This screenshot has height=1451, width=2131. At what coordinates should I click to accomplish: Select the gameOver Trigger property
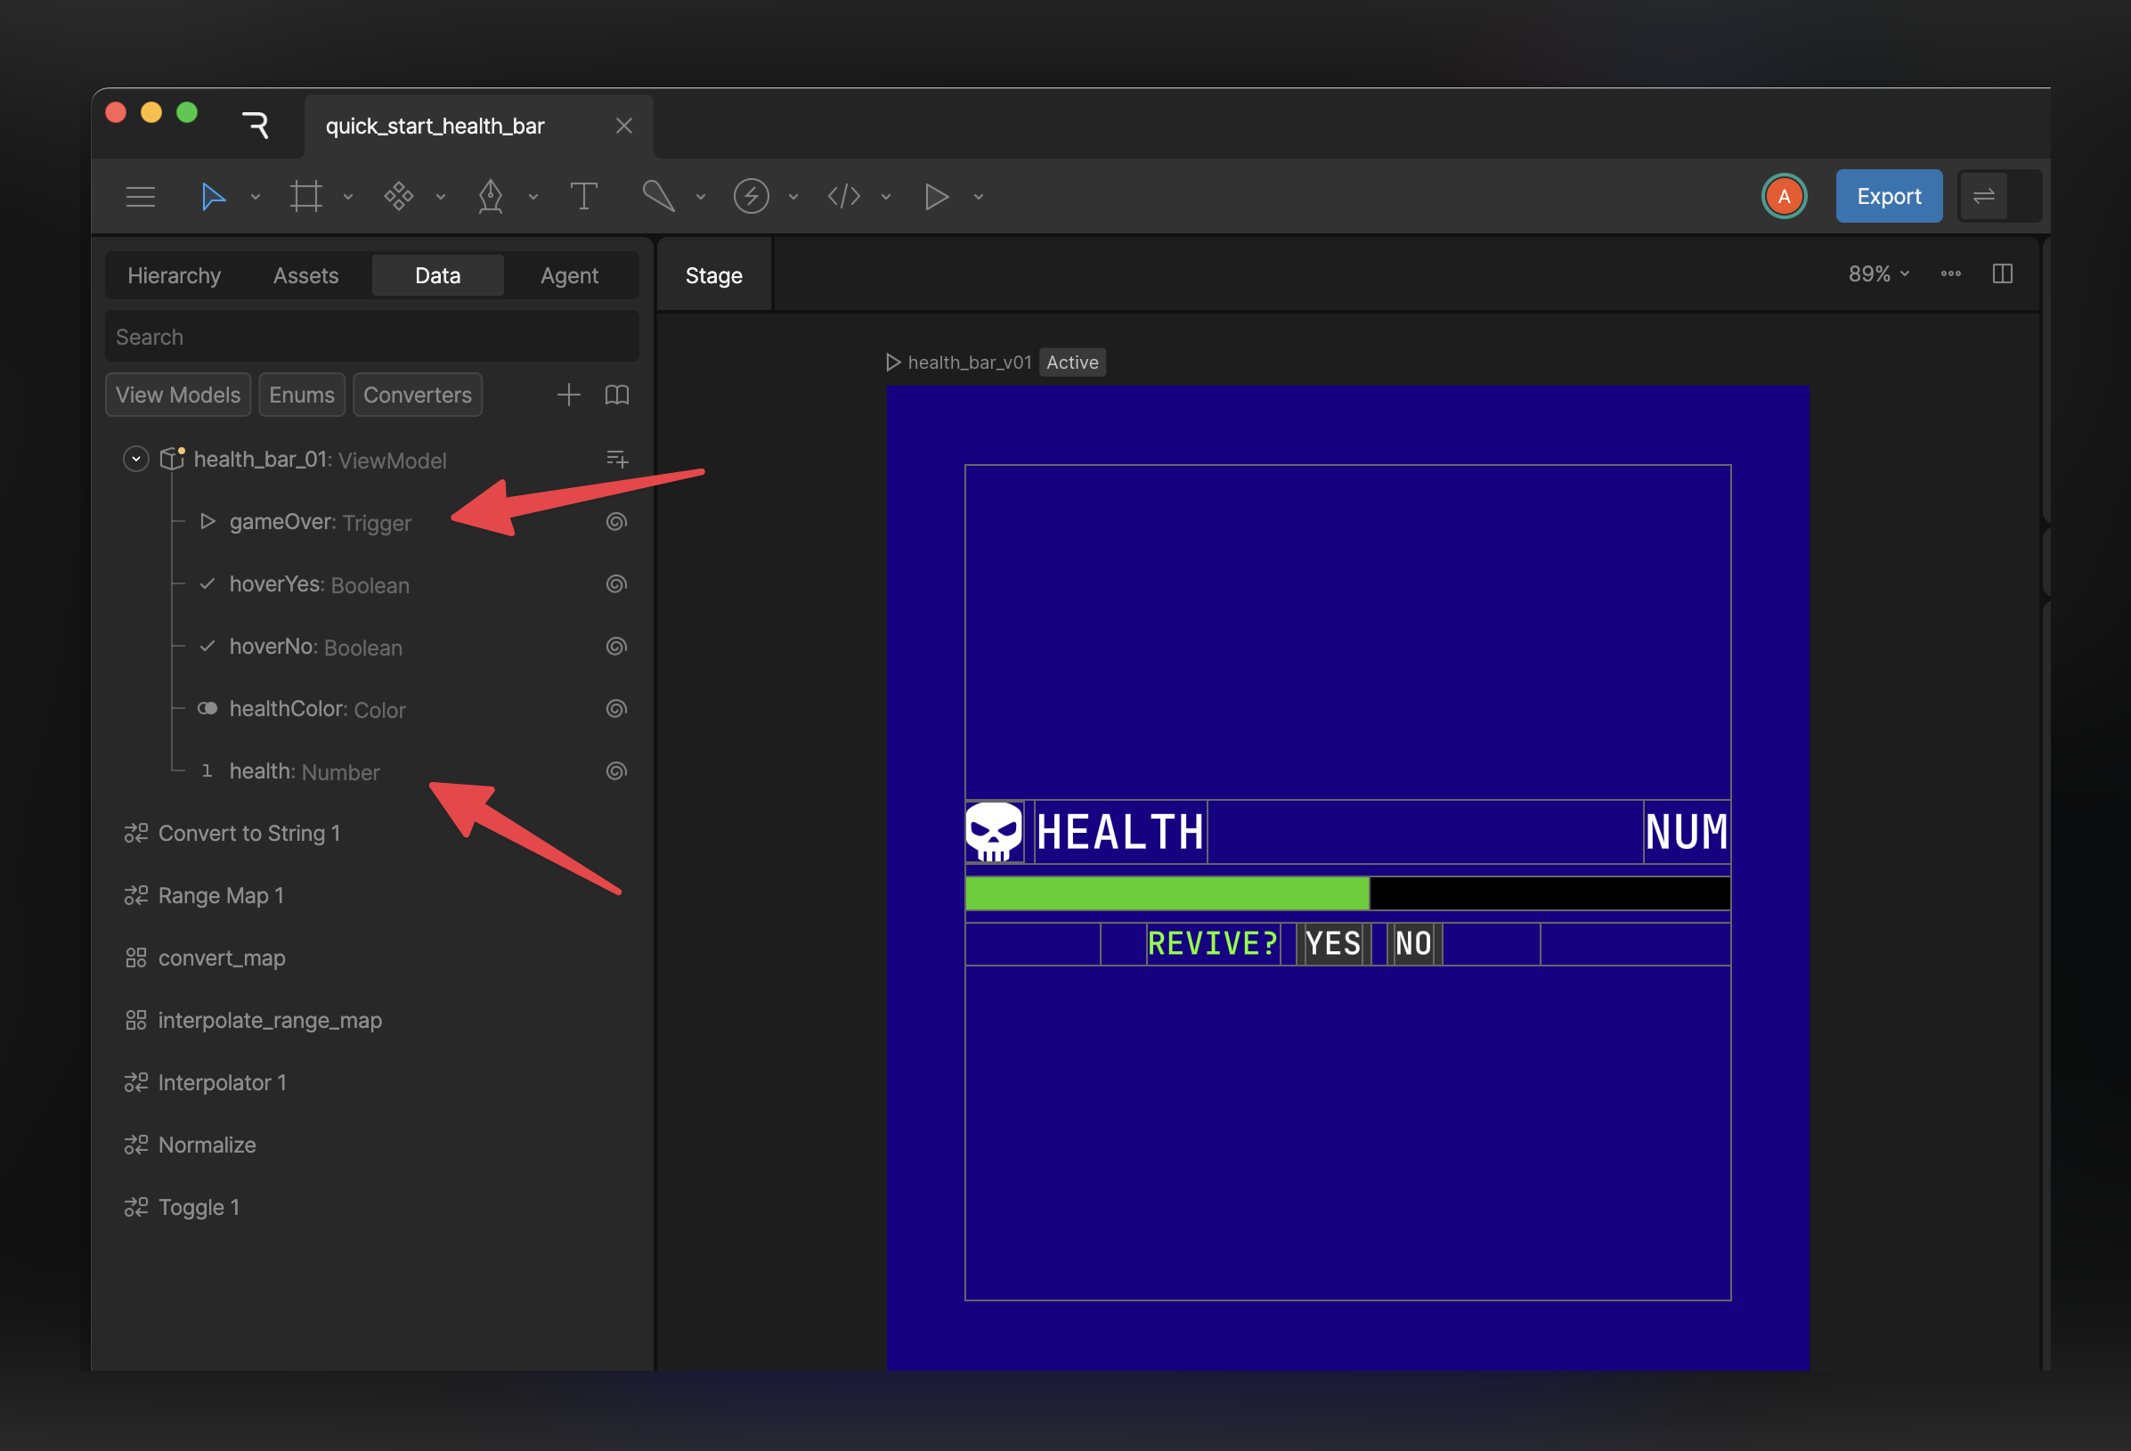pyautogui.click(x=320, y=522)
